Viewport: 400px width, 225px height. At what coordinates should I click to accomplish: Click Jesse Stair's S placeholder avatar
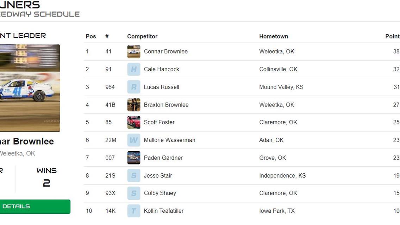coord(134,175)
